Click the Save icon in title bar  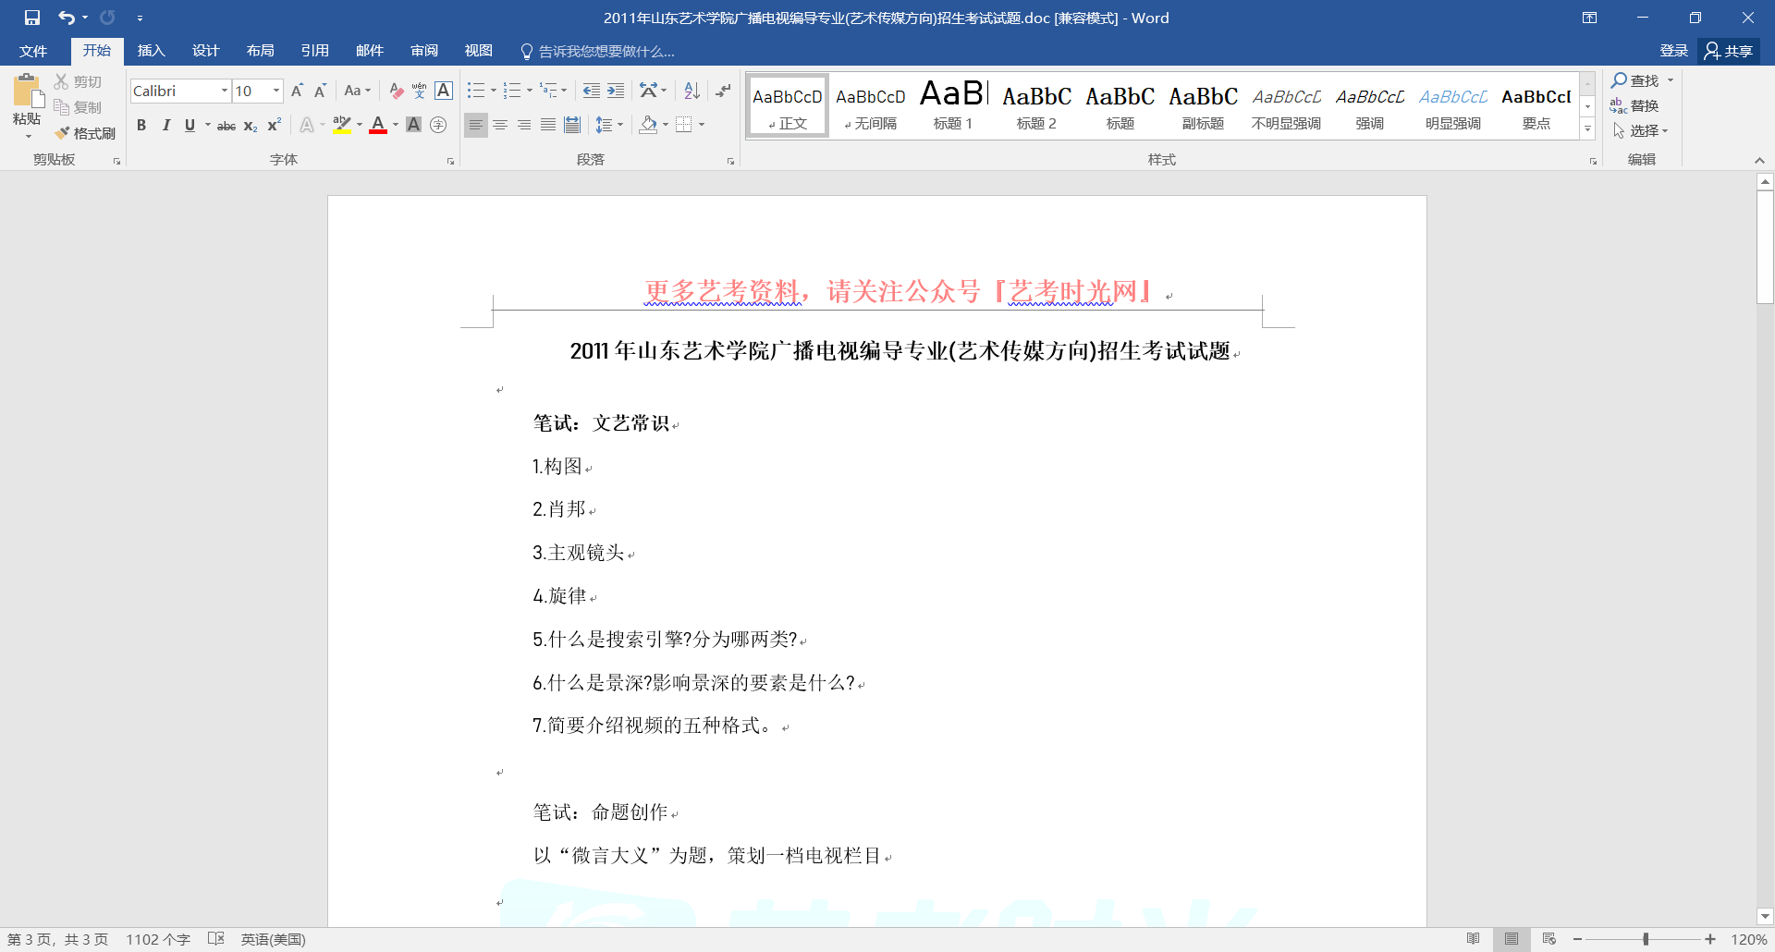32,18
